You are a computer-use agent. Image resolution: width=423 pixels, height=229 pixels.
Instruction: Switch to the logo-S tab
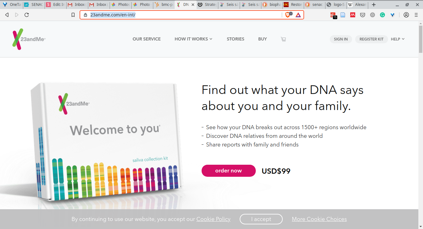336,5
